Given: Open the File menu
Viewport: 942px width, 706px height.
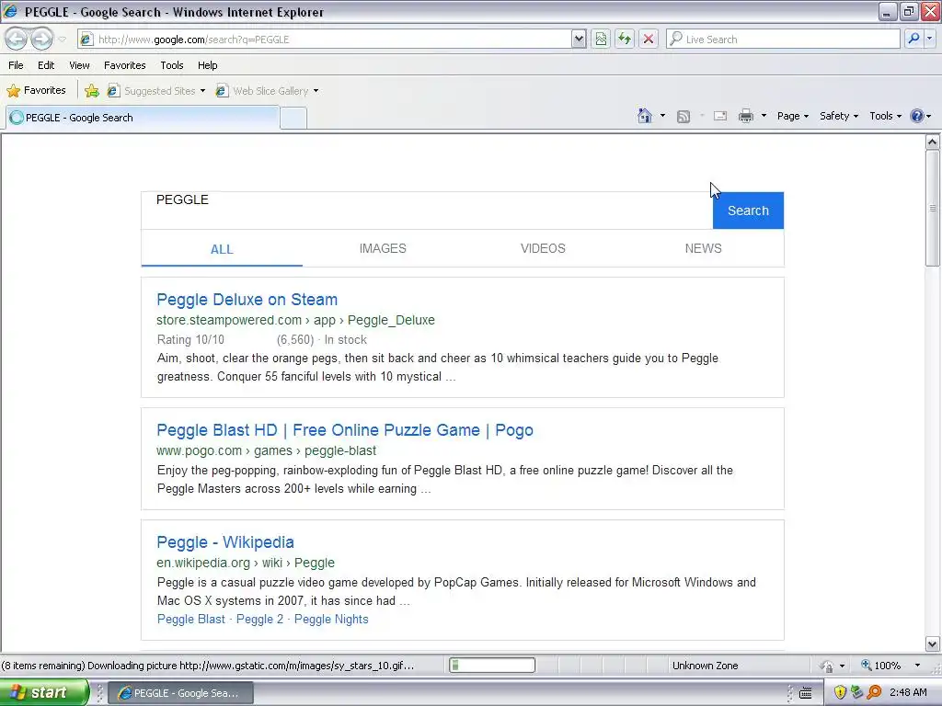Looking at the screenshot, I should [x=17, y=65].
